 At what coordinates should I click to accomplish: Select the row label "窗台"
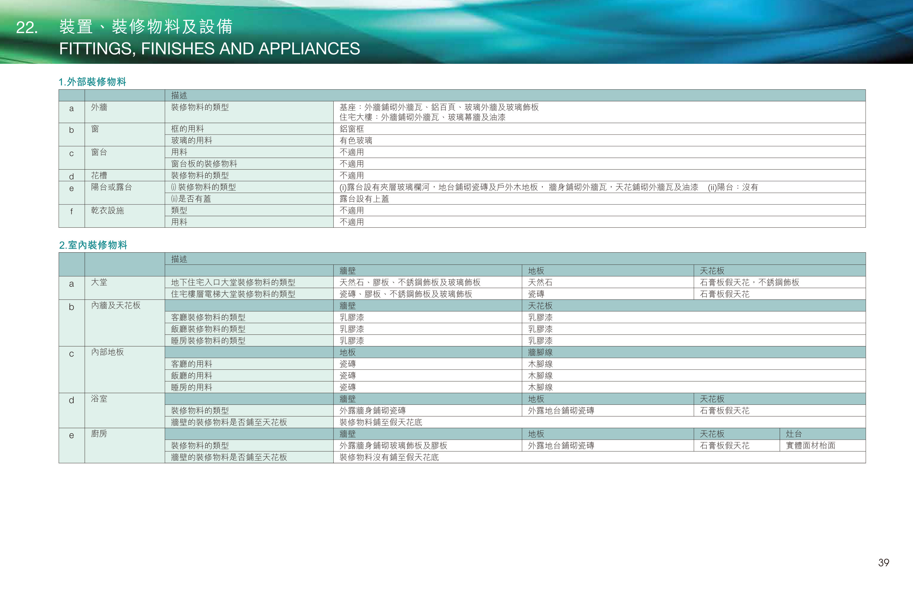pos(99,152)
